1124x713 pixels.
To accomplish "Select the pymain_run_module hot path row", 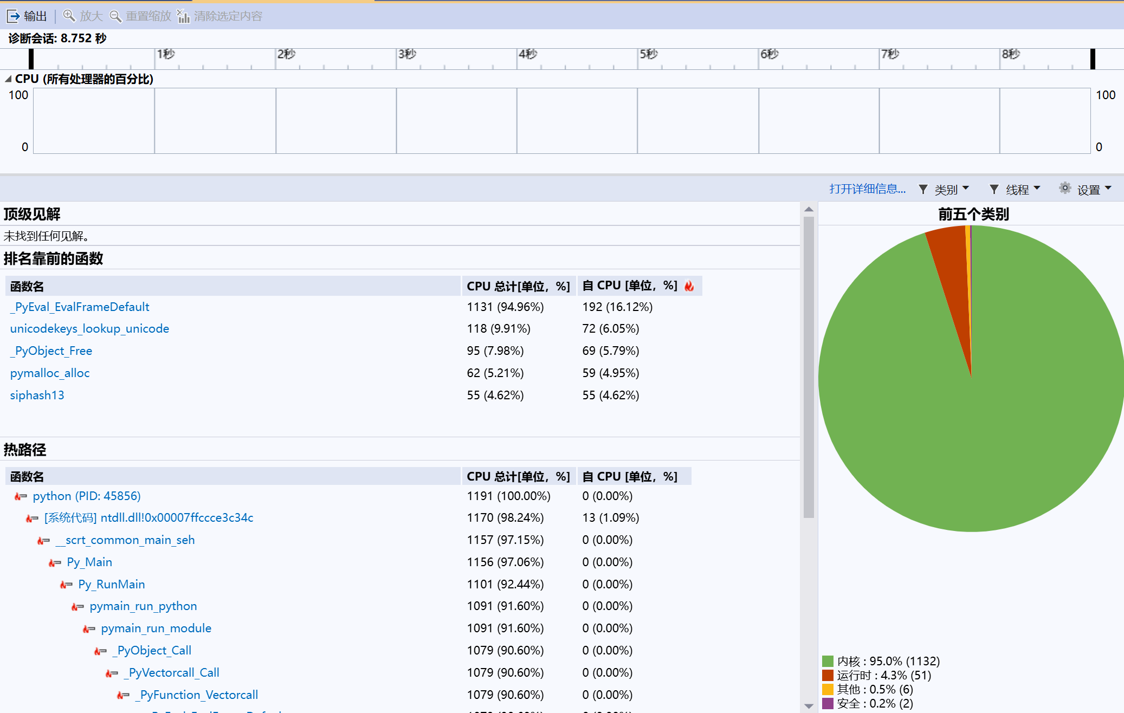I will [x=156, y=628].
